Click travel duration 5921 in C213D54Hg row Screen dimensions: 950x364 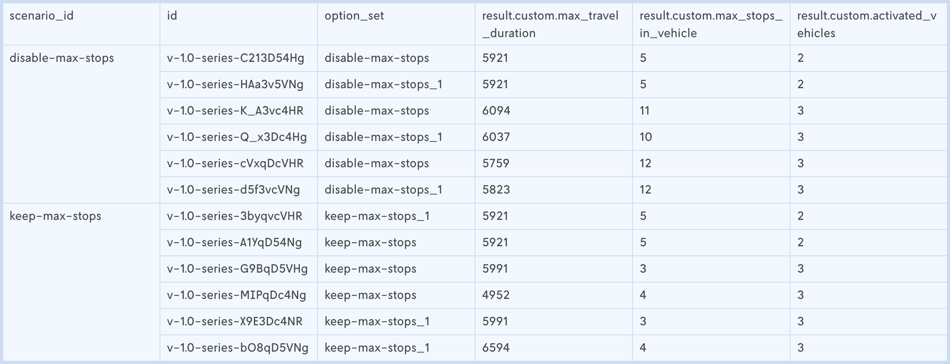click(x=495, y=58)
